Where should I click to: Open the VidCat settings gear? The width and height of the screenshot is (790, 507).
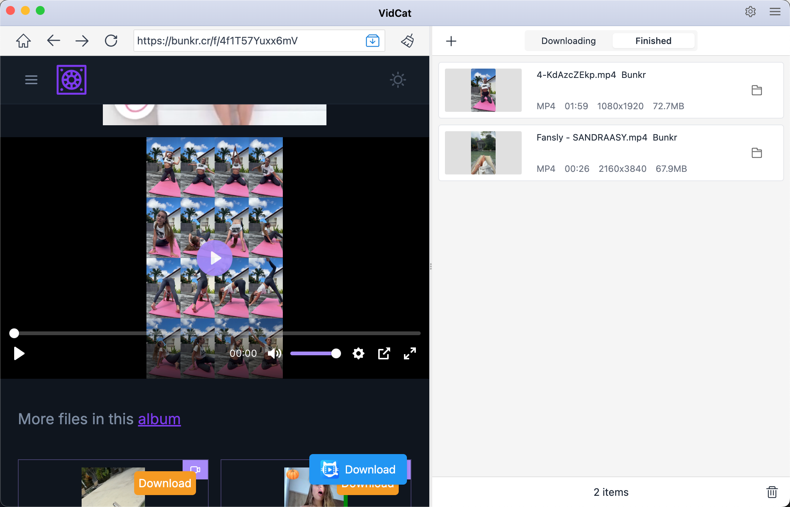750,12
